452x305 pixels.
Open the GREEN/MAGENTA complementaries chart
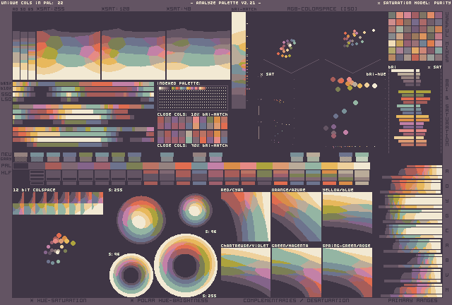[297, 273]
